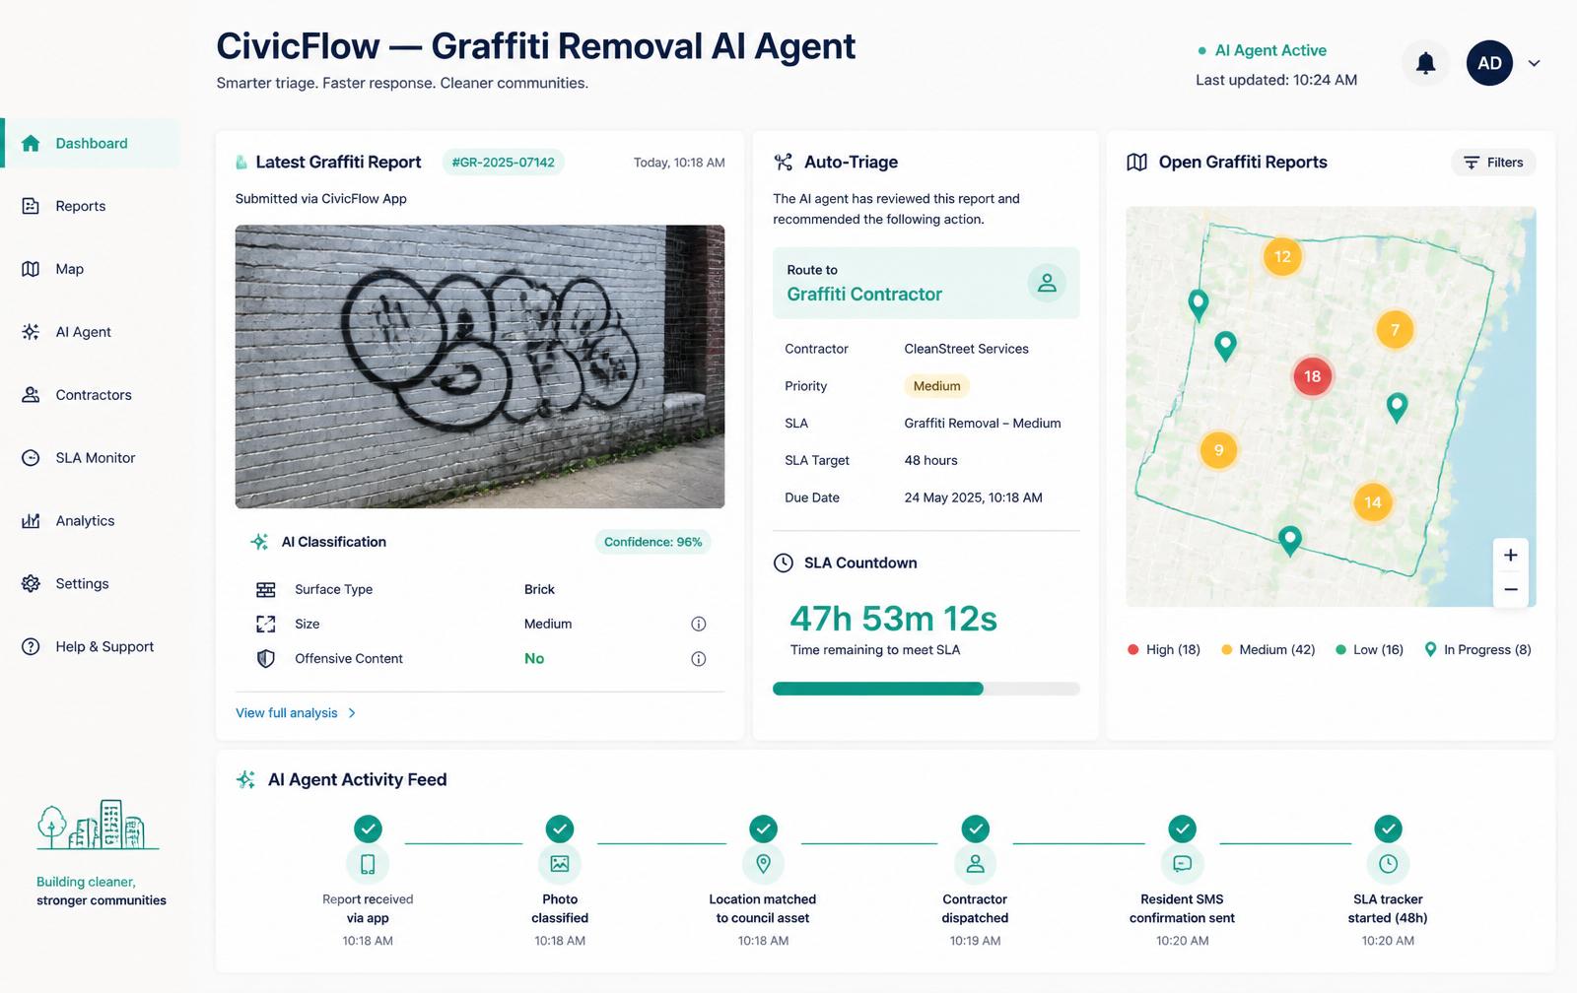Open the View full analysis link
Image resolution: width=1577 pixels, height=993 pixels.
point(296,713)
